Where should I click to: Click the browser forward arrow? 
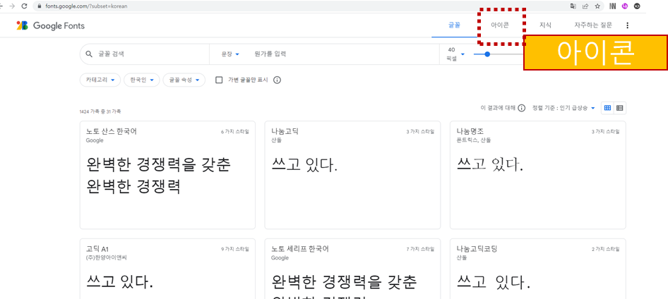[x=11, y=6]
